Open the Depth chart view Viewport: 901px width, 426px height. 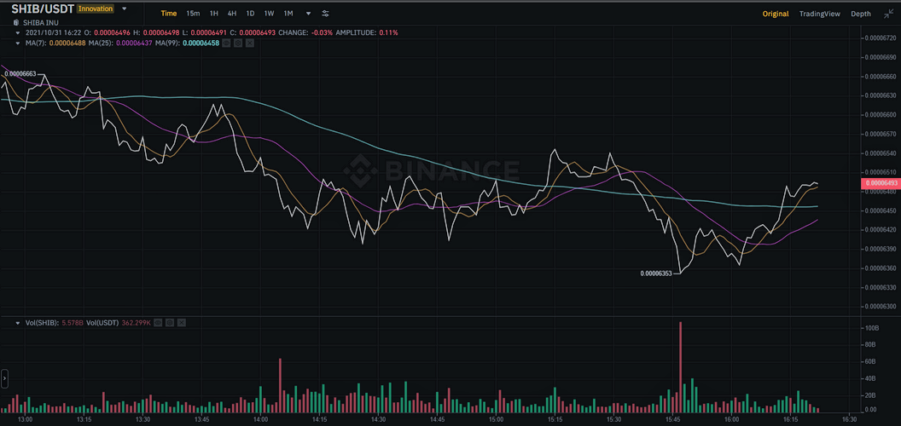pyautogui.click(x=861, y=14)
